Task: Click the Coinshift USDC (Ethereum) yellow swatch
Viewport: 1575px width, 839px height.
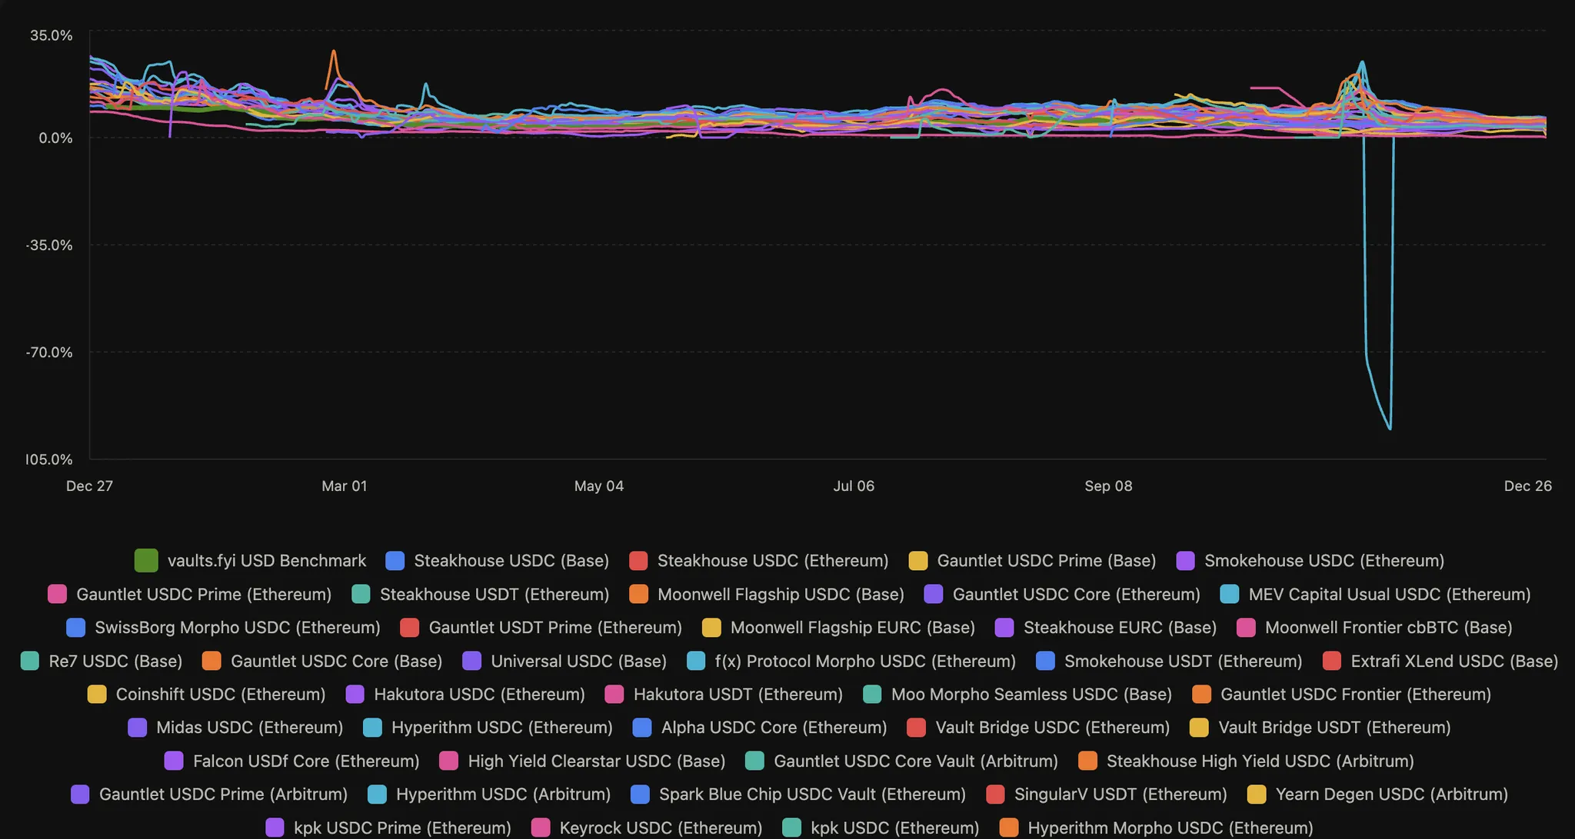Action: (97, 695)
